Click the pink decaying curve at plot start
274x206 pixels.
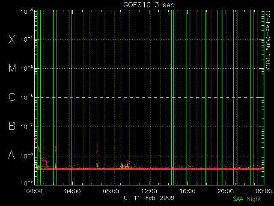click(x=41, y=153)
